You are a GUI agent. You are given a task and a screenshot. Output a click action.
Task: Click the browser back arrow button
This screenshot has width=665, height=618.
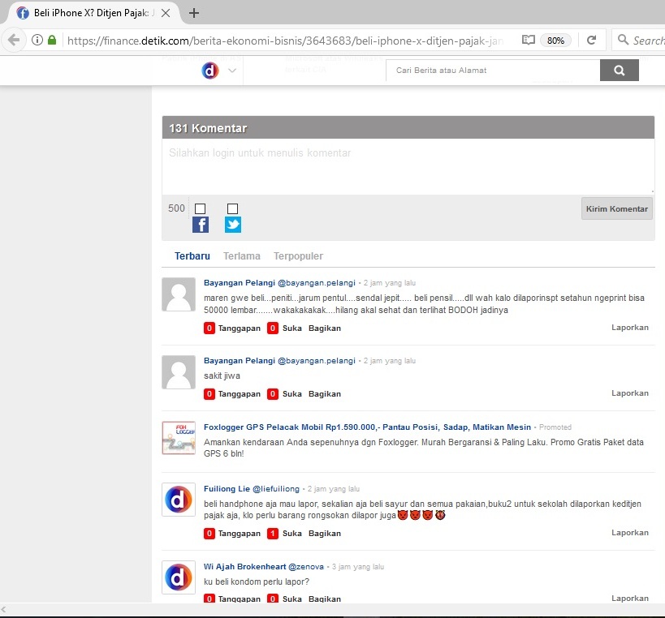coord(14,40)
